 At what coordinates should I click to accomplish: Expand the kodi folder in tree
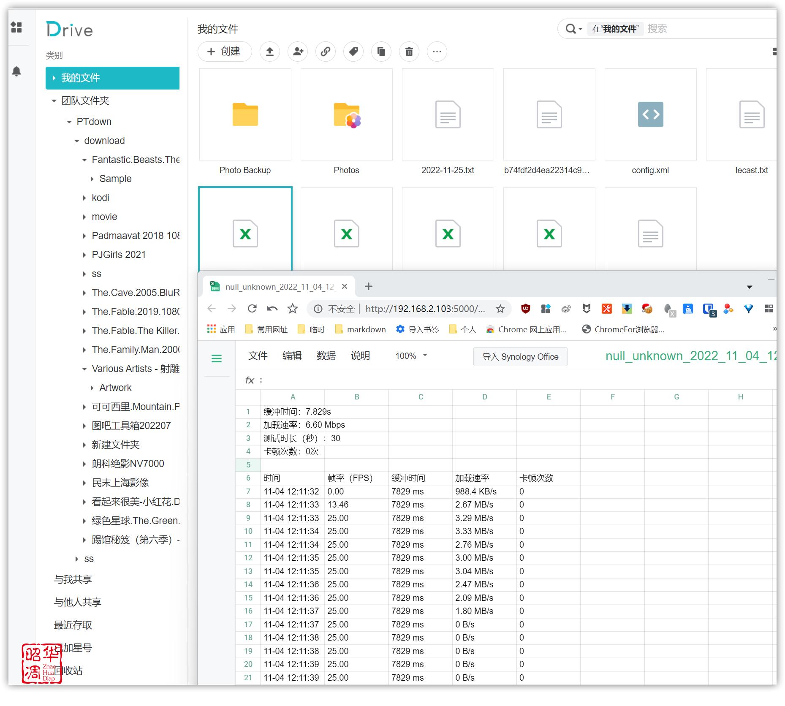(x=84, y=198)
